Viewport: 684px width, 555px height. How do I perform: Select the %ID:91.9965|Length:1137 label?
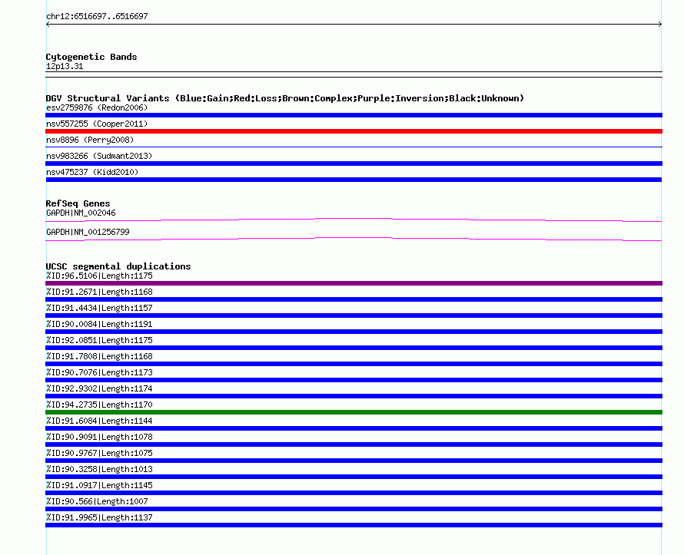(x=99, y=517)
